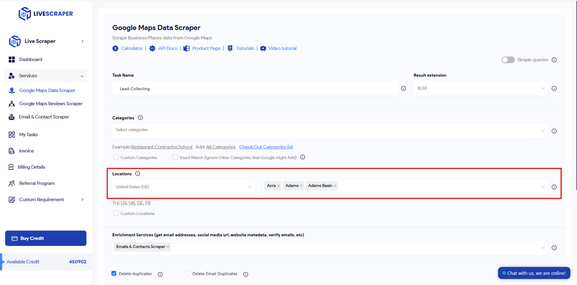The width and height of the screenshot is (577, 285).
Task: Click the Email & Contact Scraper envelope icon
Action: tap(12, 117)
